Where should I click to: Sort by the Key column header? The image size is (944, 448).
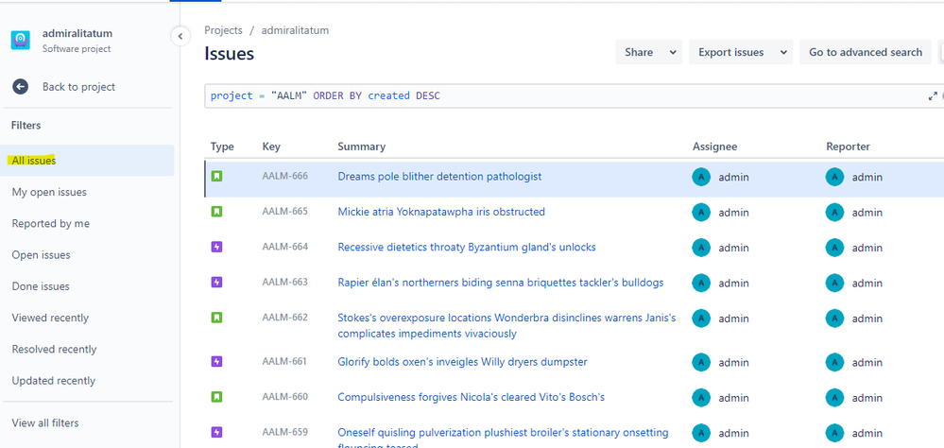pos(271,146)
